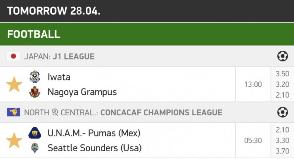
Task: Toggle favorite star for Iwata vs Nagoya Grampus
Action: 14,84
